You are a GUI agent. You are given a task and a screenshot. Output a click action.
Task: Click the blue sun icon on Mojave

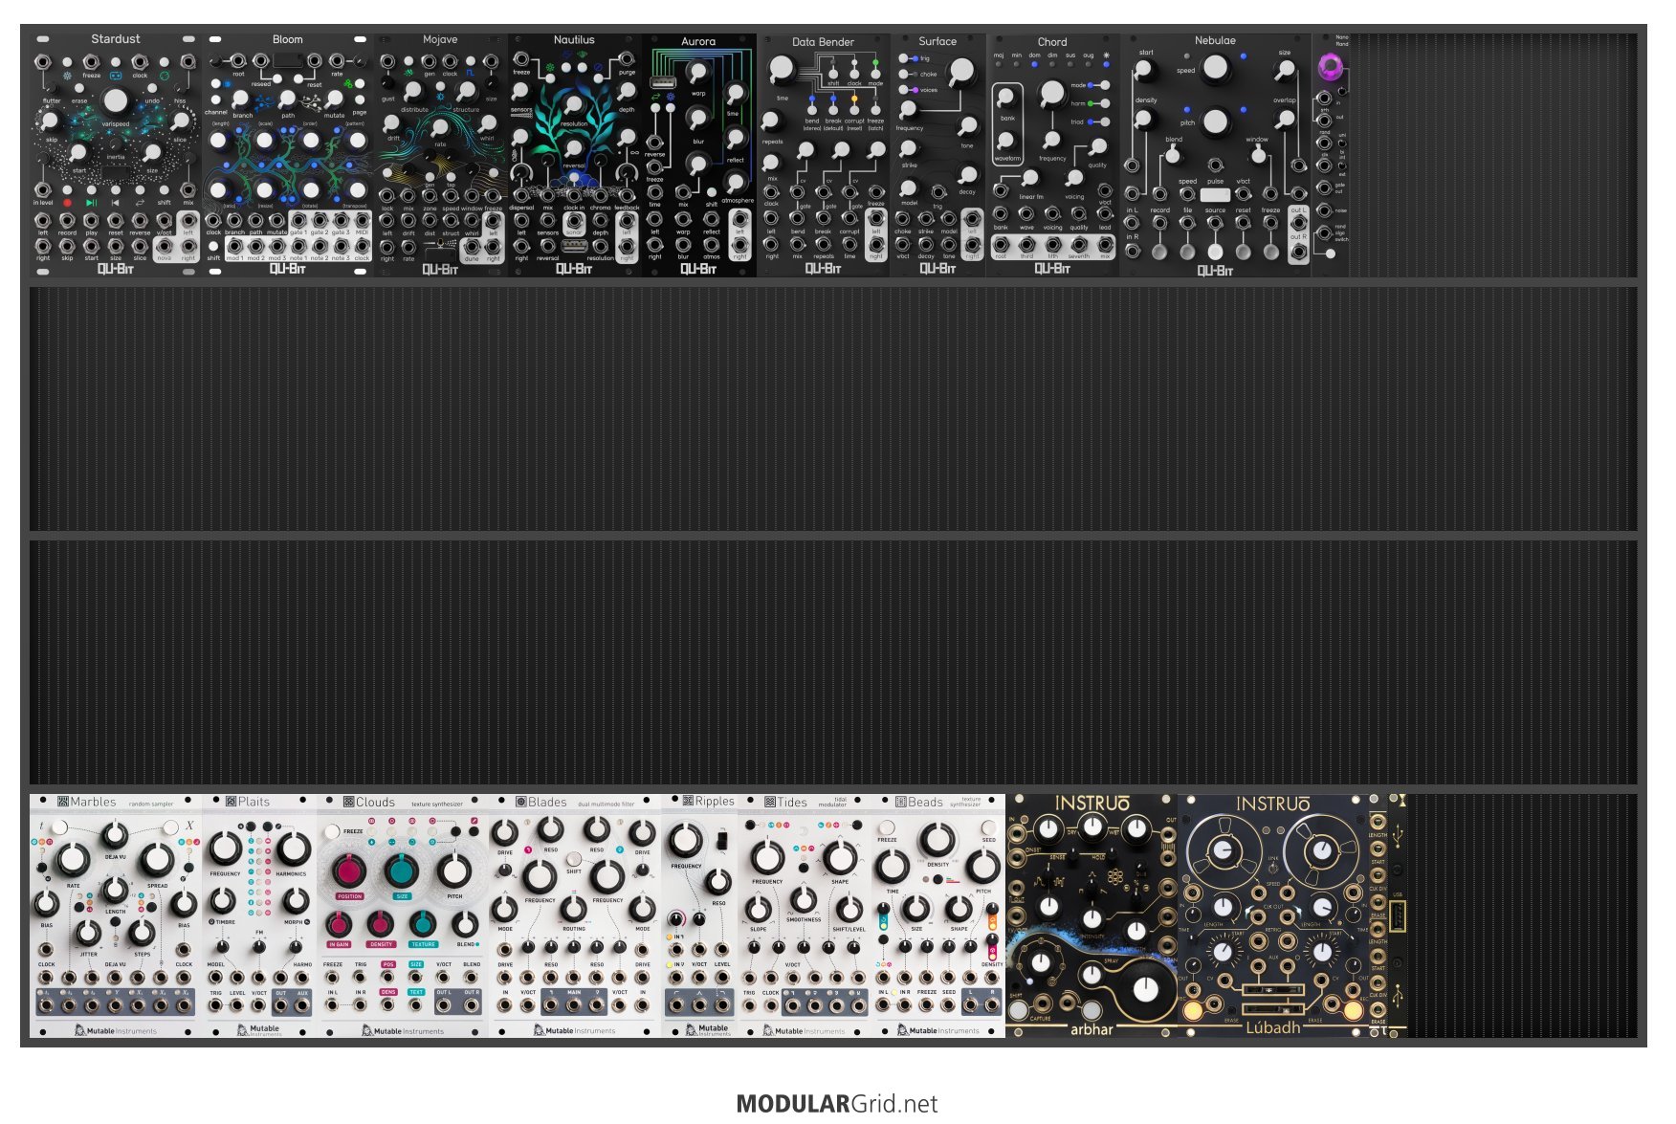439,97
